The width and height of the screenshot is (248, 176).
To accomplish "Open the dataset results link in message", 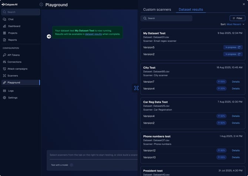I will click(x=93, y=34).
